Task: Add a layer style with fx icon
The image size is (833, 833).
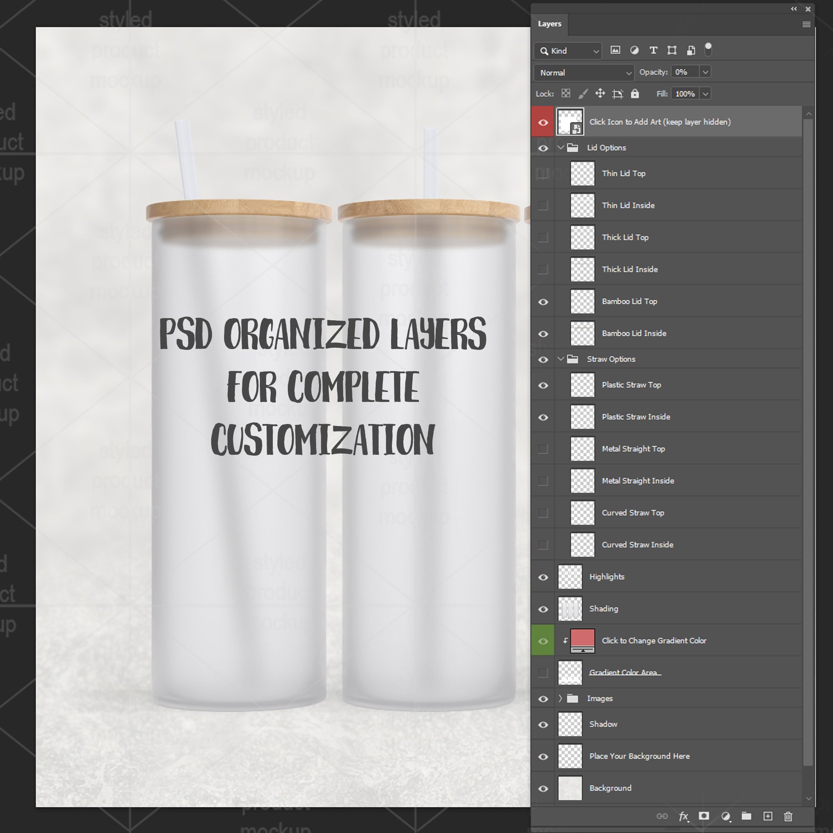Action: pyautogui.click(x=683, y=816)
